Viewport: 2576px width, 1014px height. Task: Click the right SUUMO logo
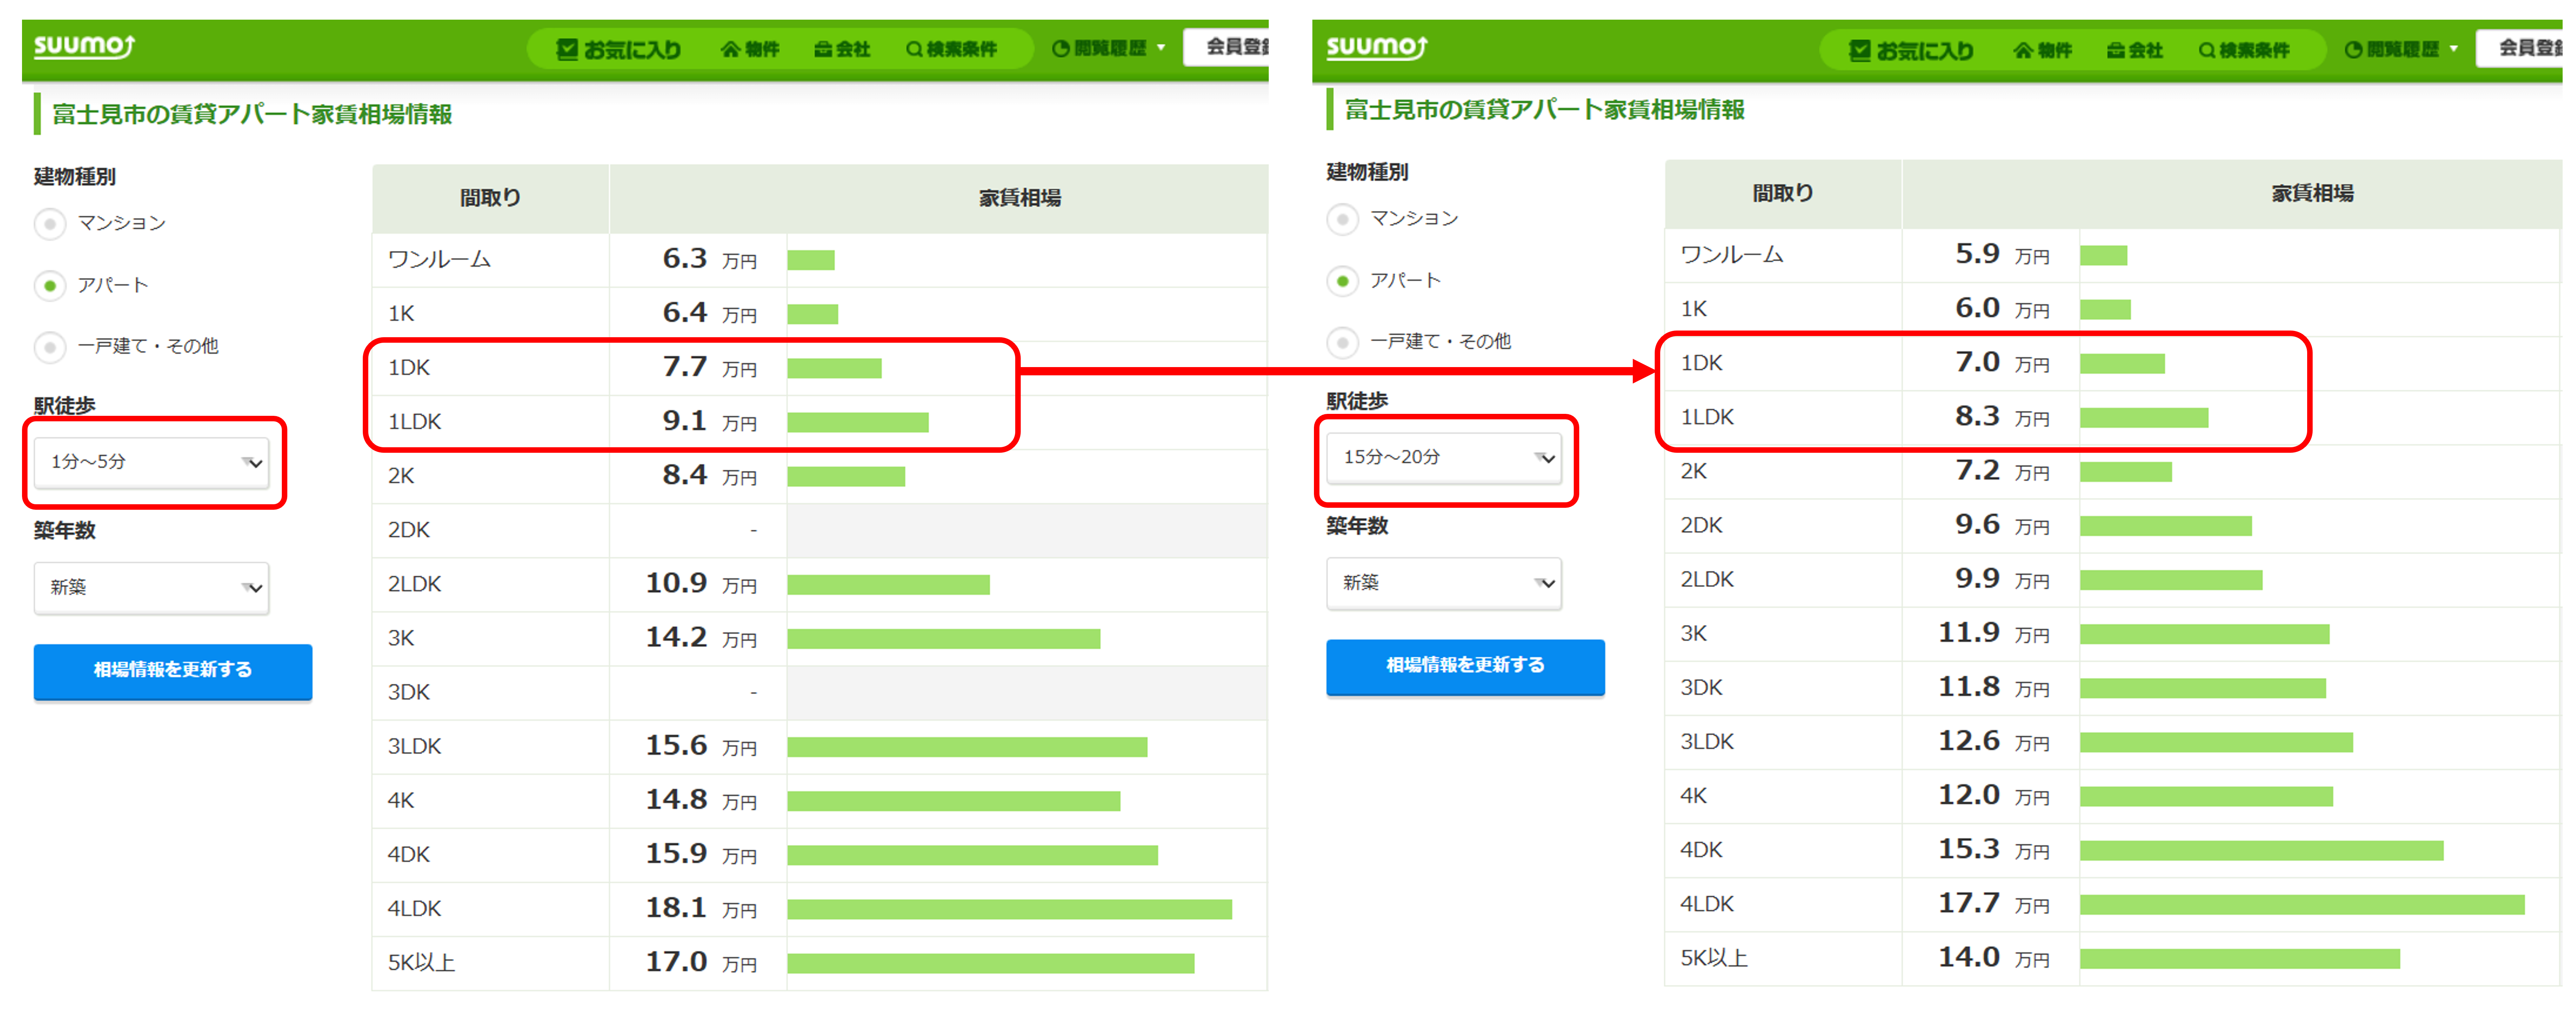[1377, 46]
